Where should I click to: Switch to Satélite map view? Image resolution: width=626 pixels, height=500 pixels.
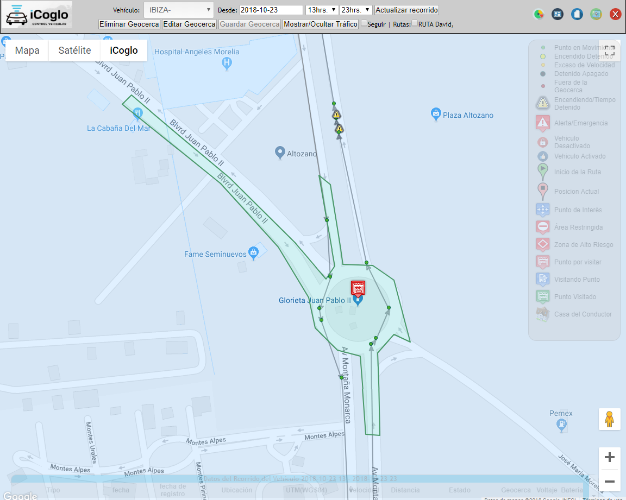point(74,50)
